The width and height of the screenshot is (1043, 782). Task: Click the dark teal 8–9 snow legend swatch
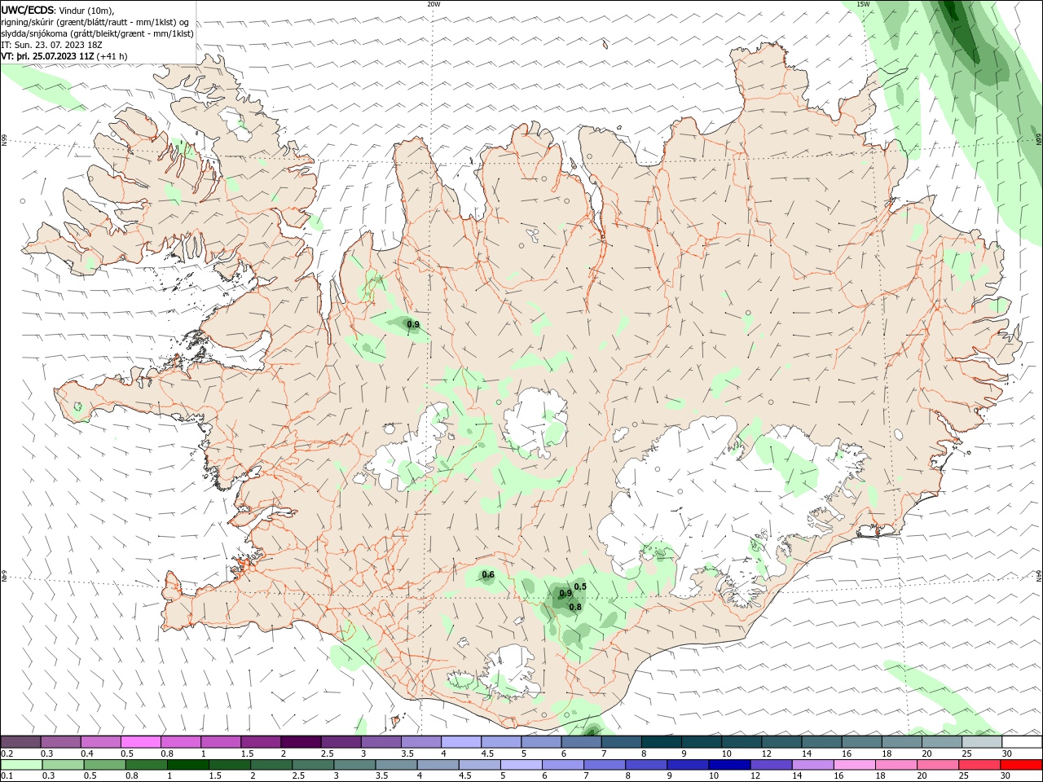662,742
